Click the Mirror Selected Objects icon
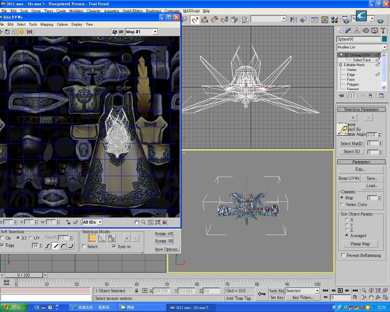 pyautogui.click(x=294, y=20)
